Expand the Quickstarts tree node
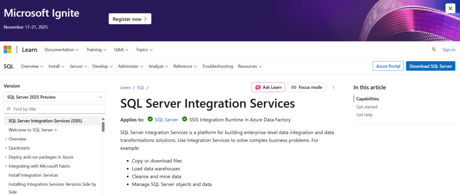 pyautogui.click(x=18, y=148)
